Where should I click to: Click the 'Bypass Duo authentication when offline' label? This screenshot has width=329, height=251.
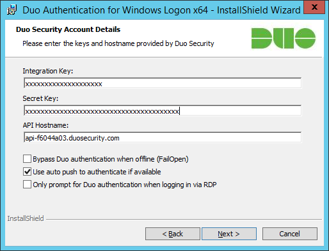pyautogui.click(x=111, y=159)
